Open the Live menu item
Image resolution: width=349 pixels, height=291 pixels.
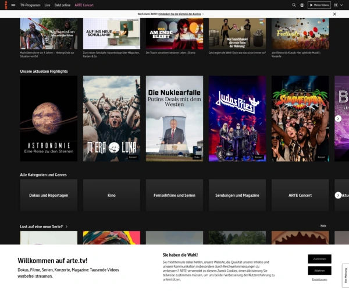point(47,5)
